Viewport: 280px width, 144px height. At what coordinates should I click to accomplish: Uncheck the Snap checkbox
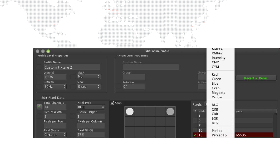[x=112, y=103]
